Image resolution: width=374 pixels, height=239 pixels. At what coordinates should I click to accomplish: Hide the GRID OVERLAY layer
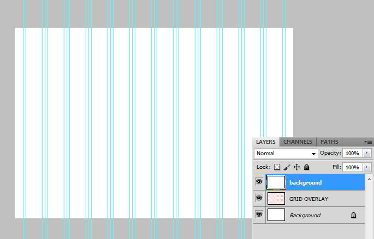[259, 198]
